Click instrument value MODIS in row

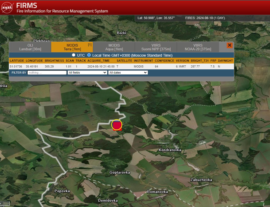pyautogui.click(x=139, y=66)
